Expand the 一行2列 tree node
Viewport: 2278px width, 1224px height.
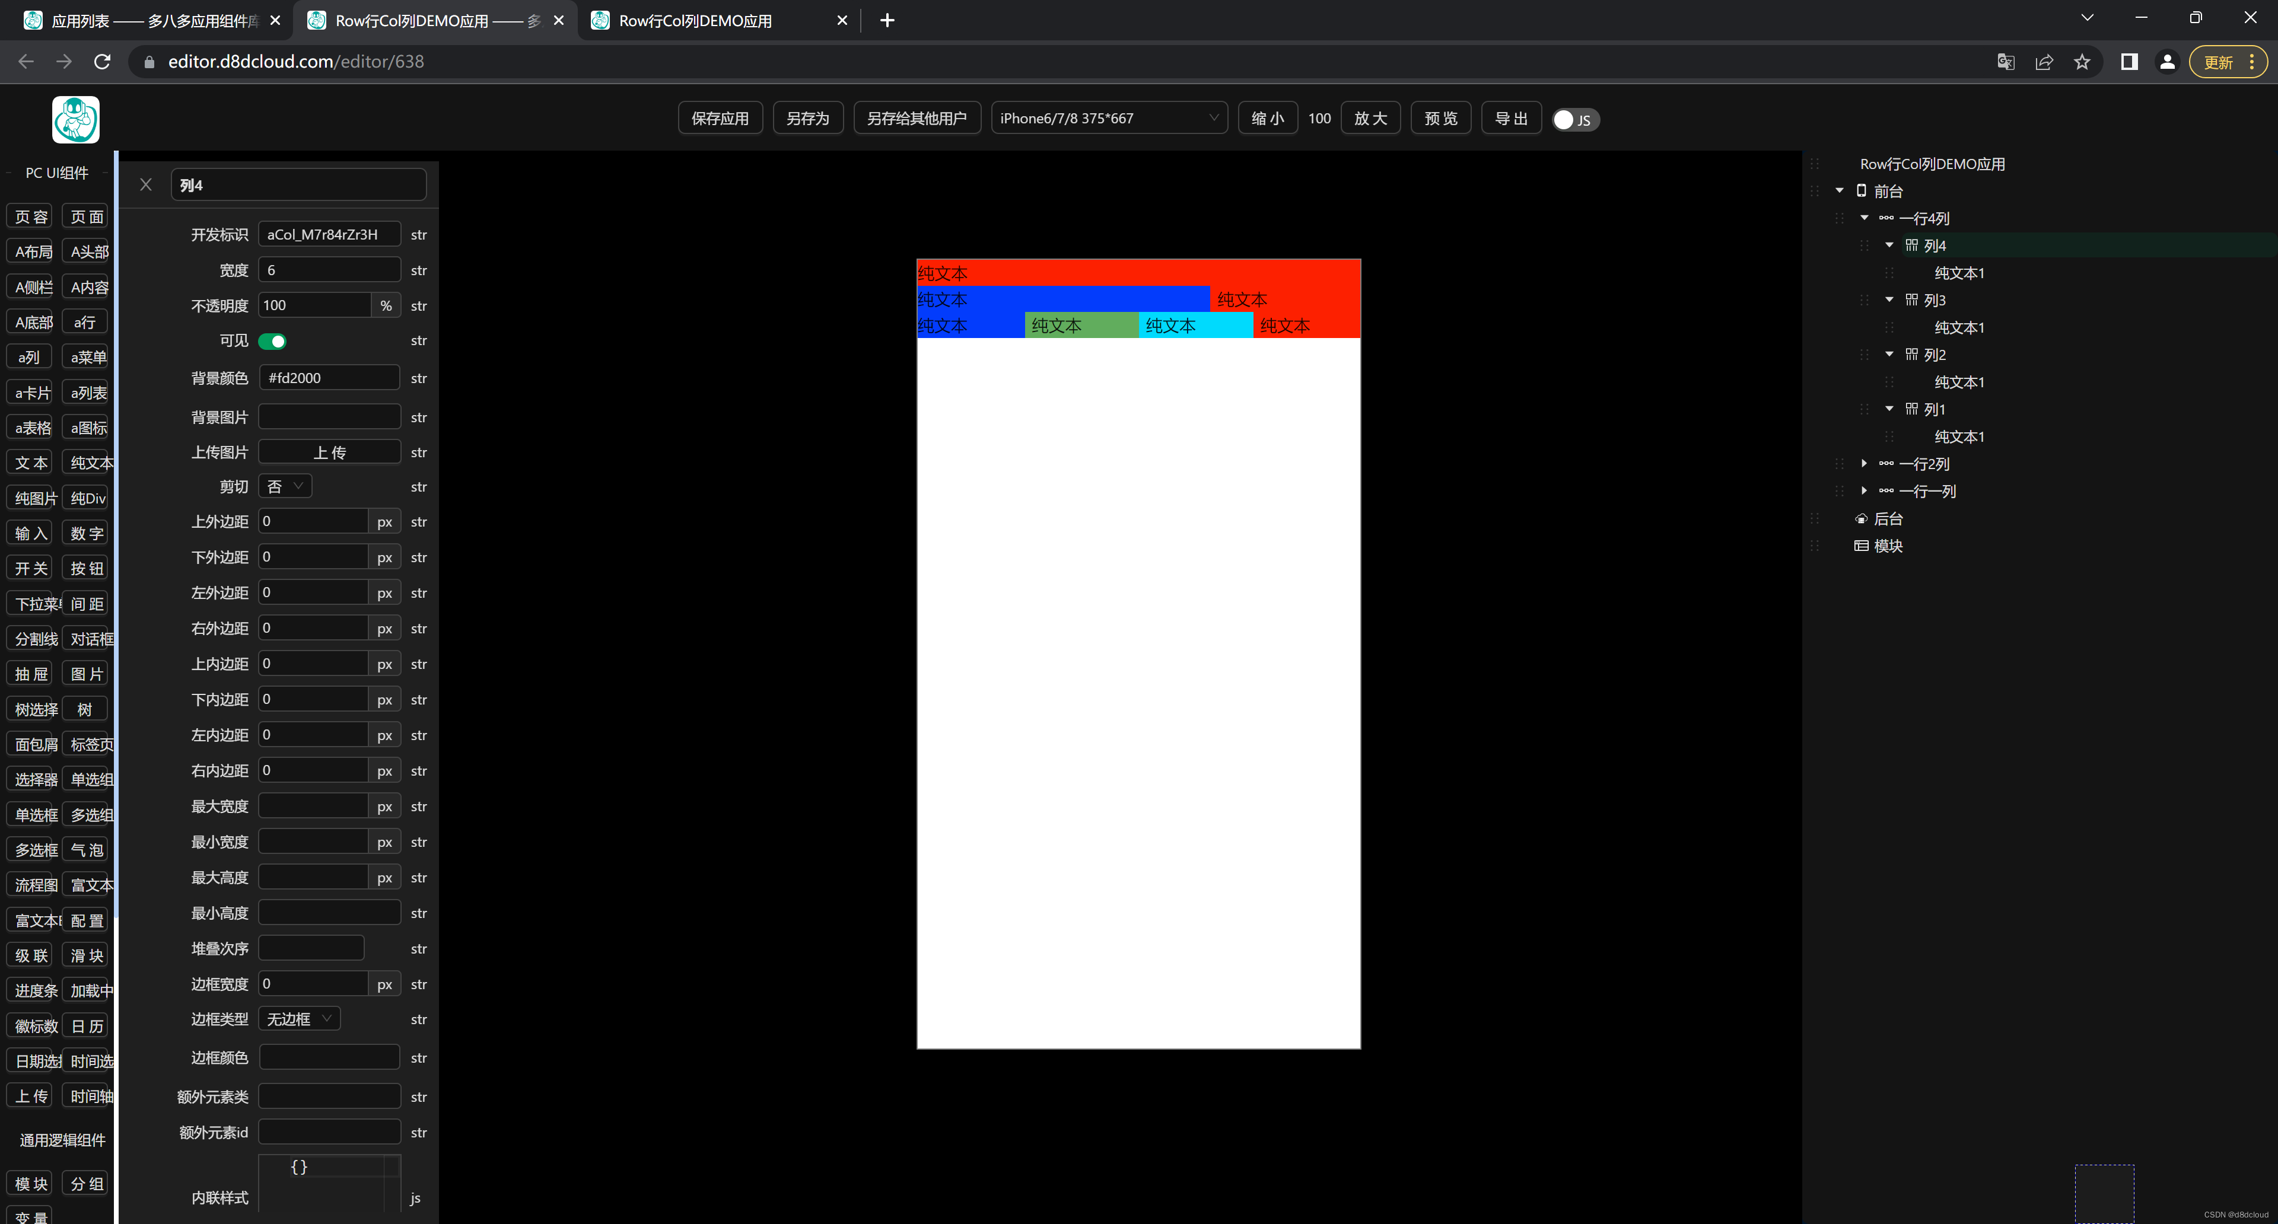point(1864,464)
